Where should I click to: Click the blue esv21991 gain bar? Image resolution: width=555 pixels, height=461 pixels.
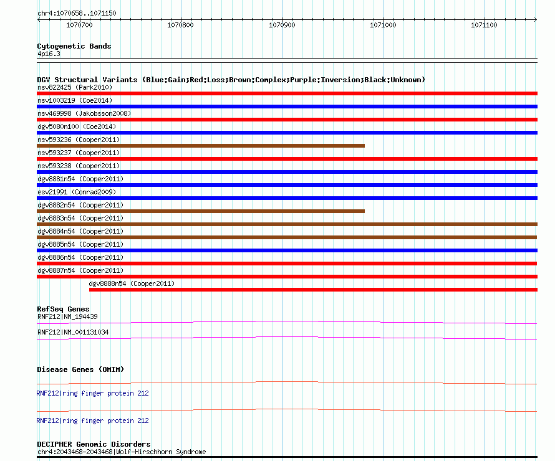pyautogui.click(x=287, y=198)
